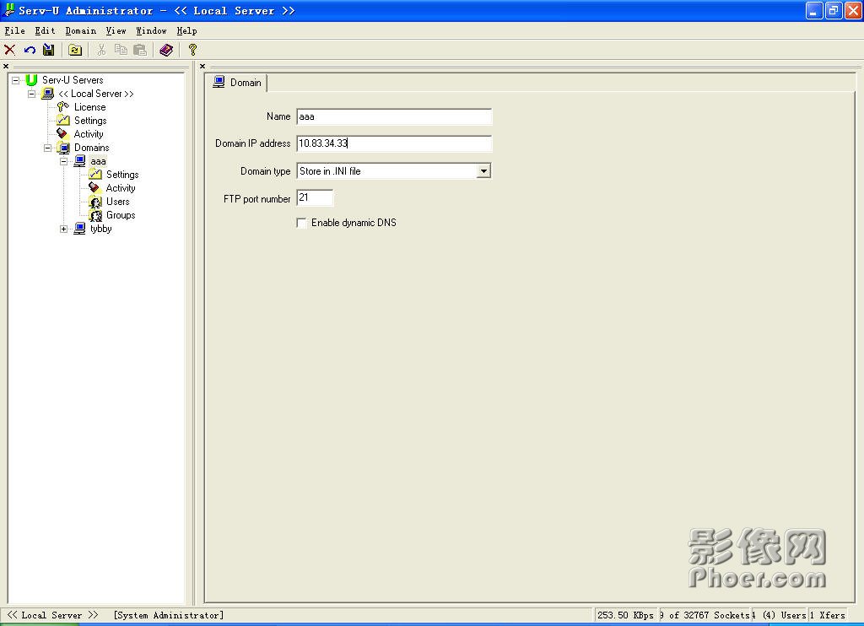Select the Domains folder icon

[64, 148]
